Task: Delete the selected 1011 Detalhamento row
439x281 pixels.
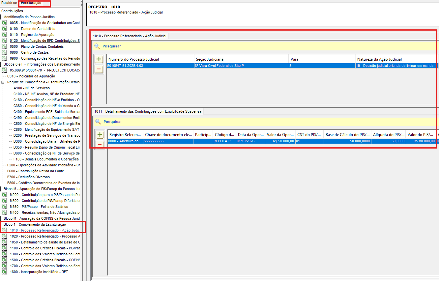Action: coord(100,145)
